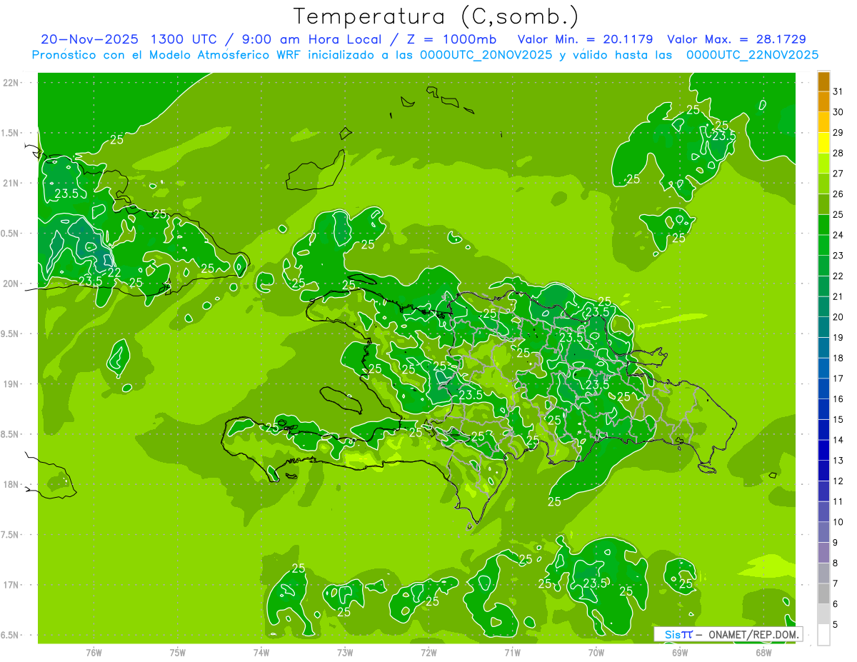
Task: Click color scale value 11
Action: [x=838, y=502]
